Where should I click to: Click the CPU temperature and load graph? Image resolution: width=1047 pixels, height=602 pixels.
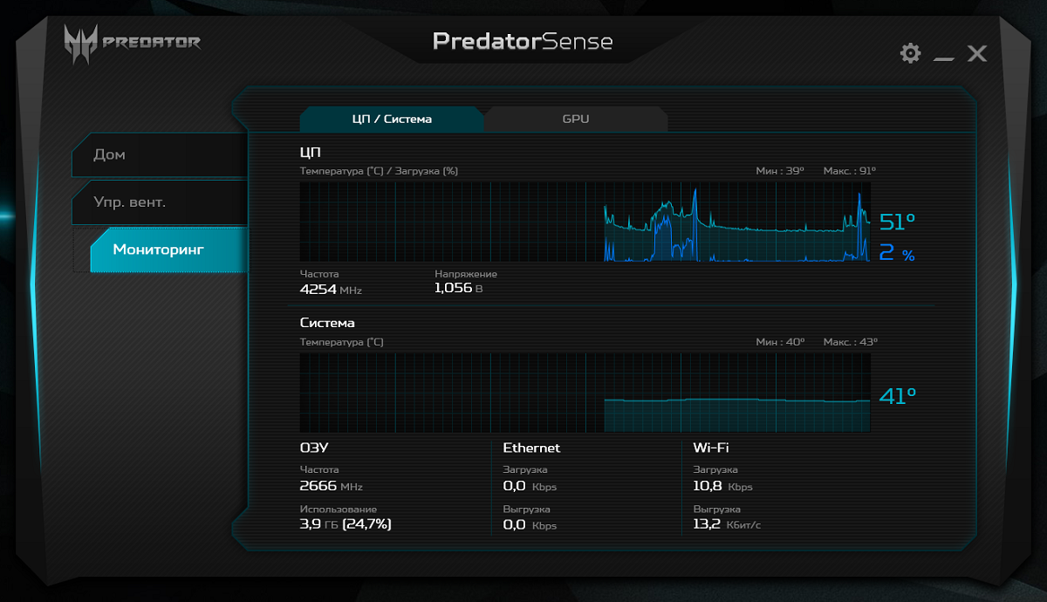point(585,222)
